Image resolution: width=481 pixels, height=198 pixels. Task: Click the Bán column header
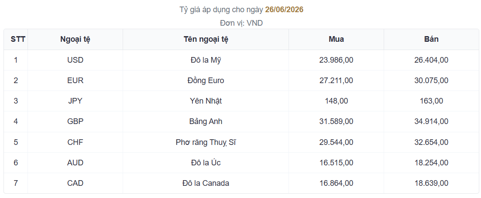[431, 39]
